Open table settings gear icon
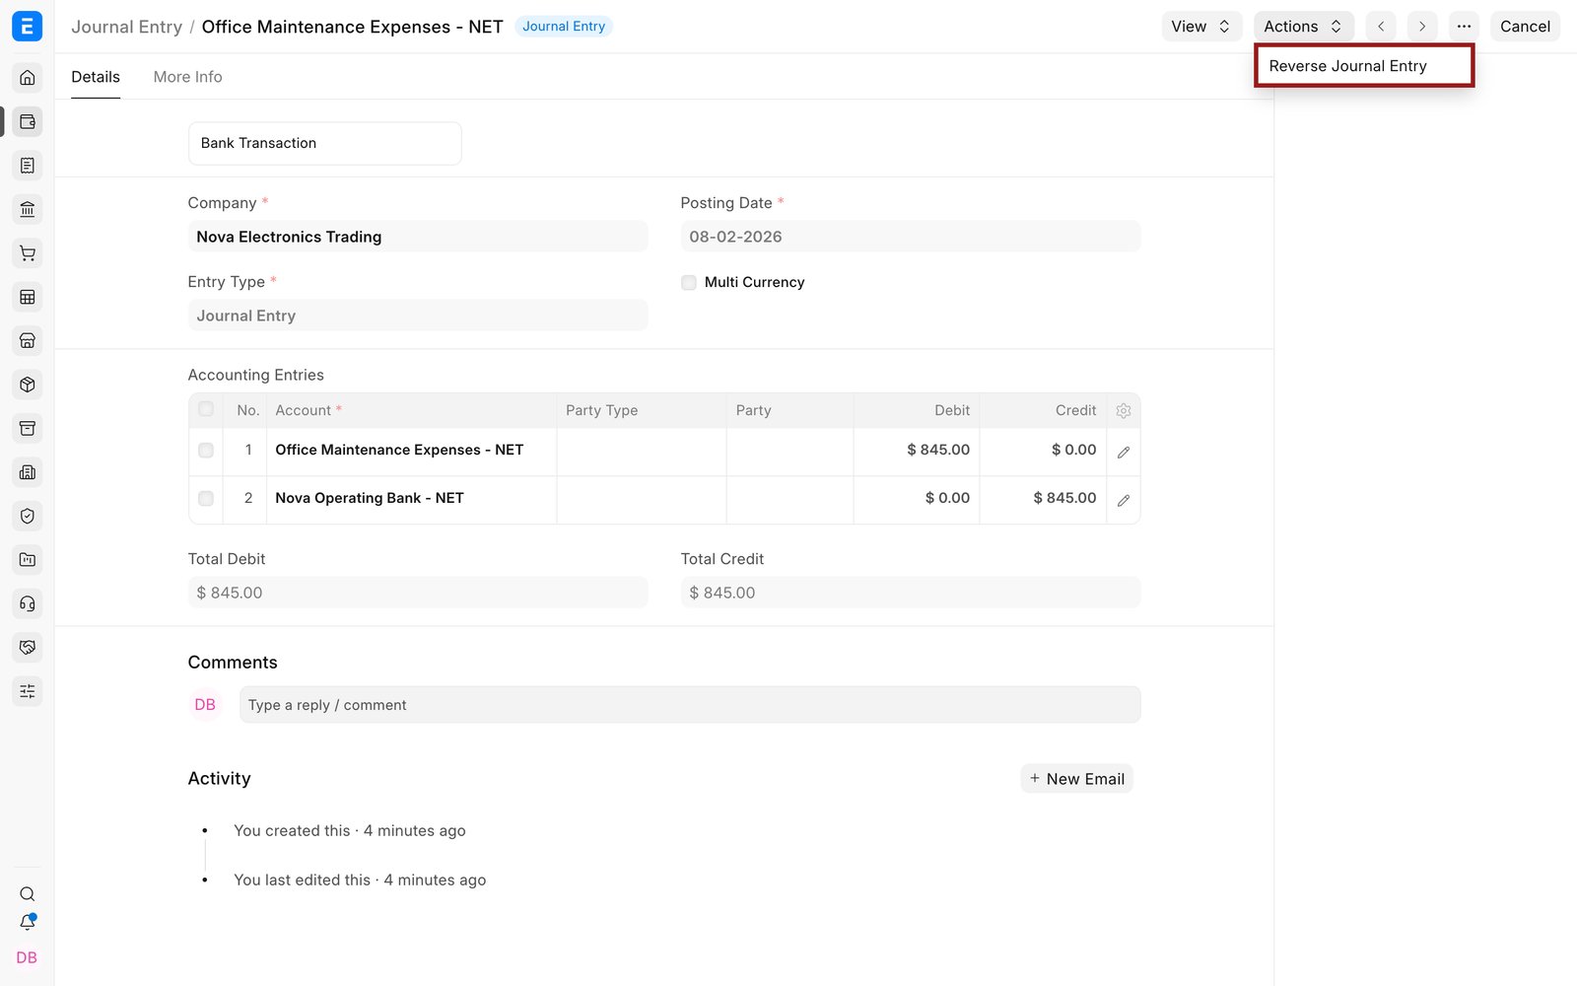Screen dimensions: 1577x986 pyautogui.click(x=1124, y=411)
